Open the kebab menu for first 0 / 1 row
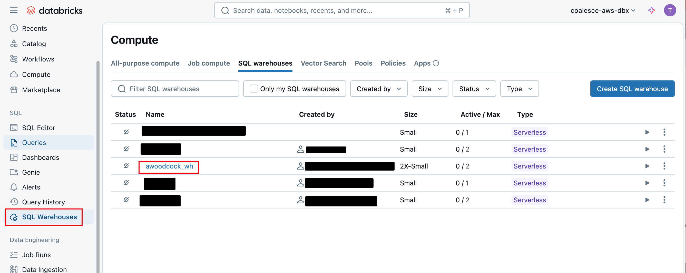 664,132
